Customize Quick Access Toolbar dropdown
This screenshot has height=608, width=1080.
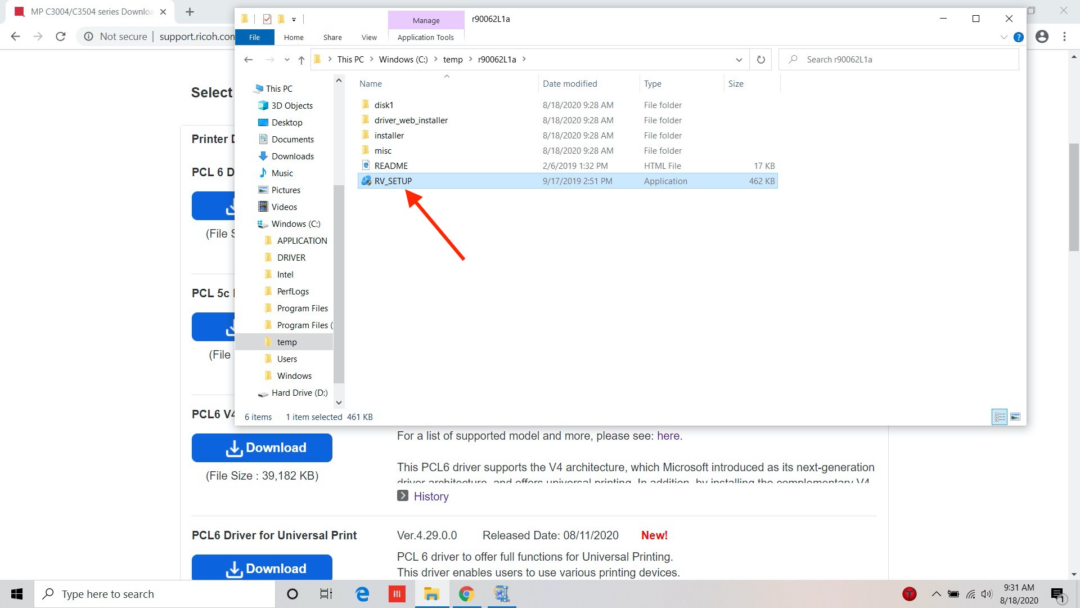[294, 19]
